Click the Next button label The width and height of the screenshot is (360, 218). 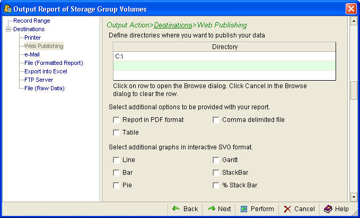[224, 209]
